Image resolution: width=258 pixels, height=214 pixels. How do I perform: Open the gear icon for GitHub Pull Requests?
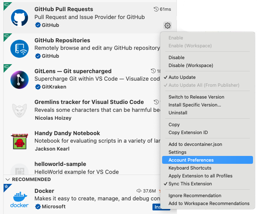click(167, 25)
